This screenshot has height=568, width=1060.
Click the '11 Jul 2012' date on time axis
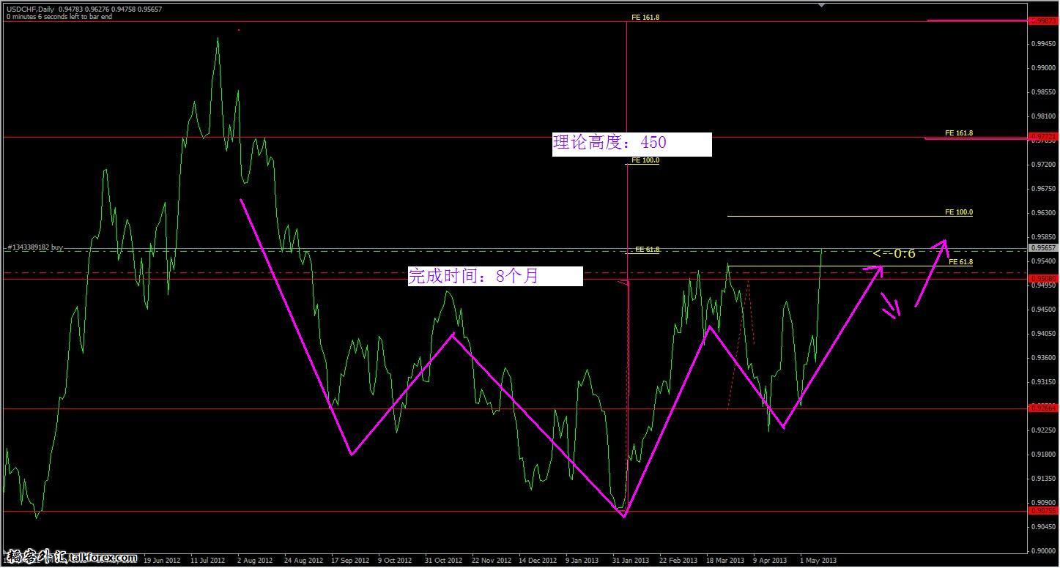(208, 561)
